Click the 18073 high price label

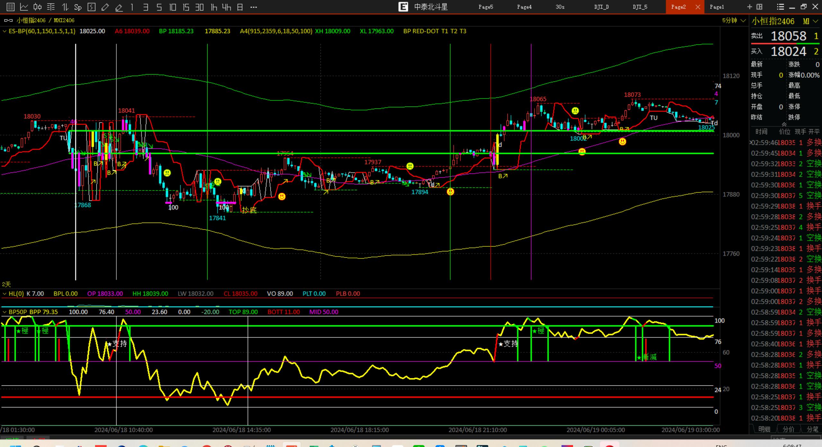click(x=632, y=95)
